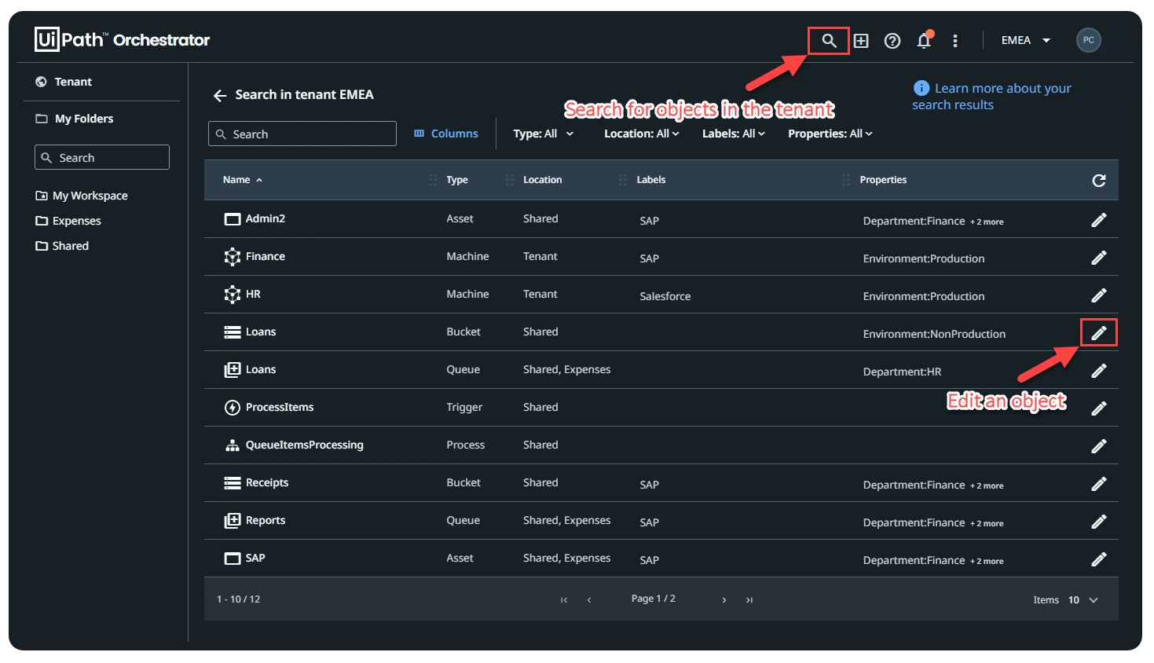Screen dimensions: 1154x663
Task: Open the Type: All filter
Action: click(544, 134)
